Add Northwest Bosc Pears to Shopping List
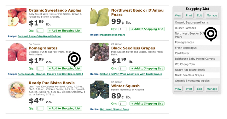Screen dimensions: 227x119 [x=147, y=29]
